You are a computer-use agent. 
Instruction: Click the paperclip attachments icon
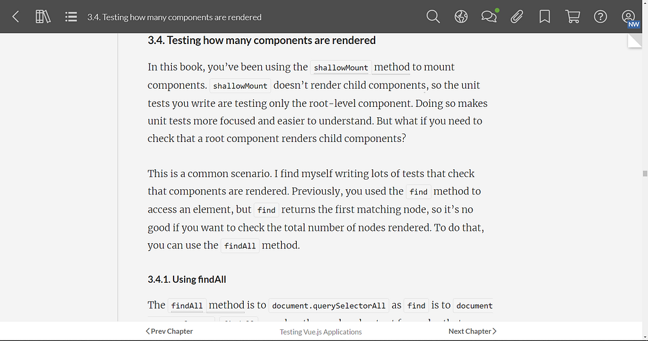coord(516,17)
